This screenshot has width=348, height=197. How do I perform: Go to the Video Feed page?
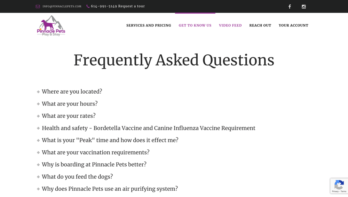tap(230, 25)
